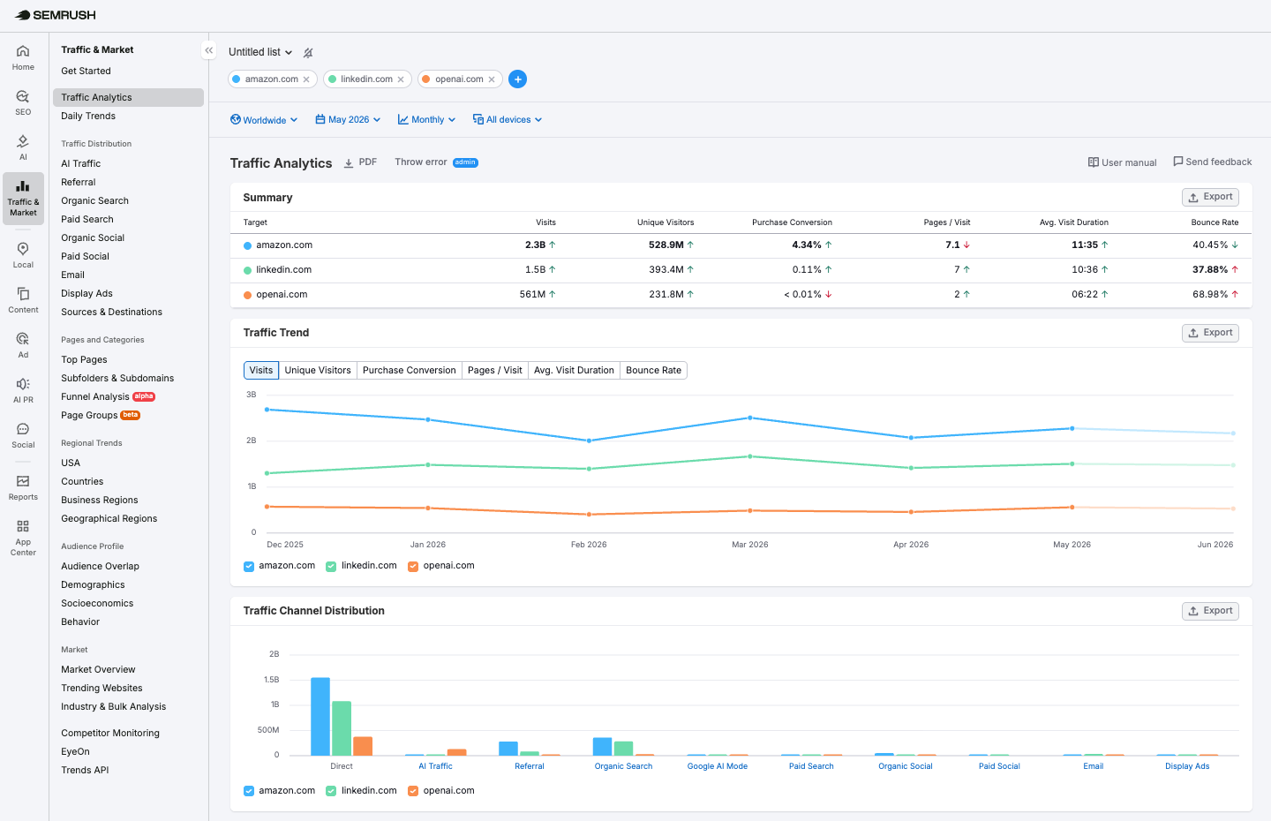Open the User manual
The height and width of the screenshot is (821, 1271).
(x=1122, y=162)
